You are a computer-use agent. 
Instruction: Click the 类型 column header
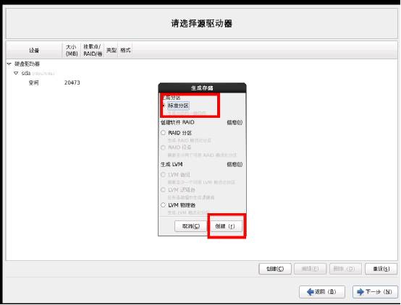pyautogui.click(x=111, y=51)
